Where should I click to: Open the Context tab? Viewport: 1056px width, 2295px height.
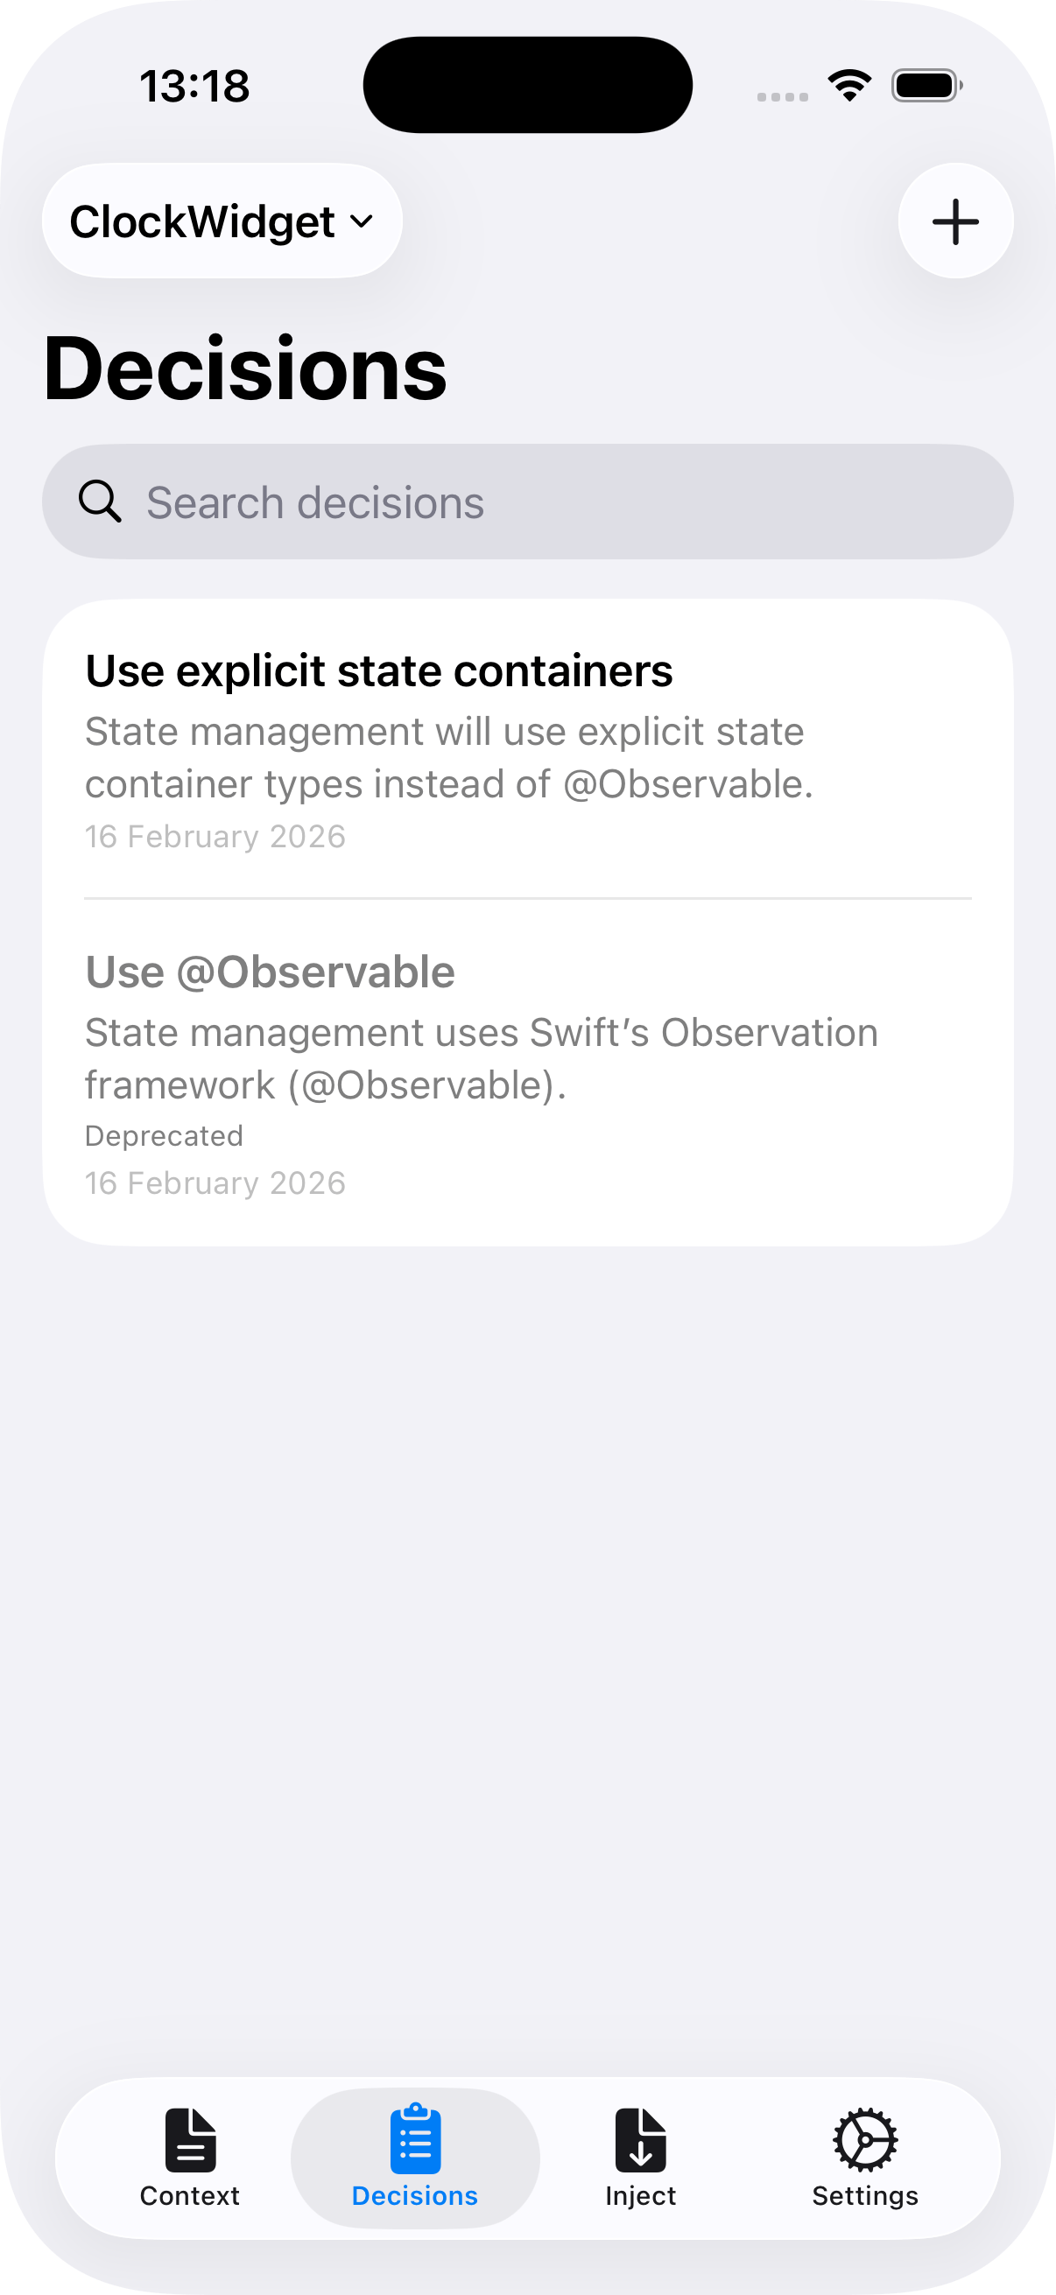point(190,2157)
